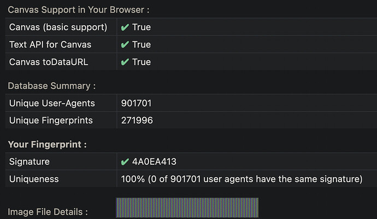The width and height of the screenshot is (377, 219).
Task: Click the Unique User-Agents label
Action: [x=52, y=103]
